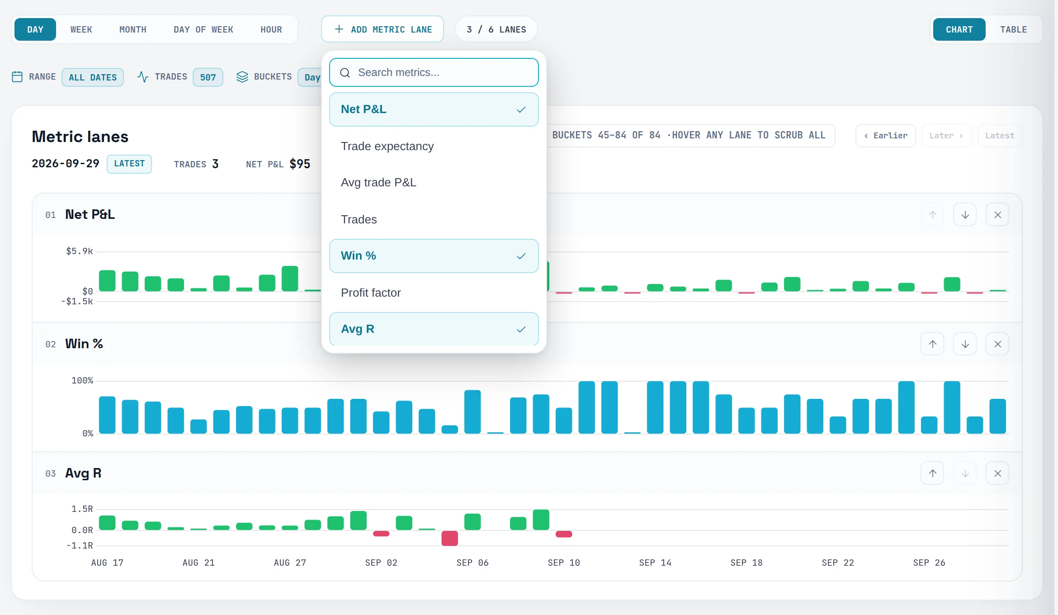The height and width of the screenshot is (615, 1058).
Task: Jump to Latest buckets
Action: 1000,136
